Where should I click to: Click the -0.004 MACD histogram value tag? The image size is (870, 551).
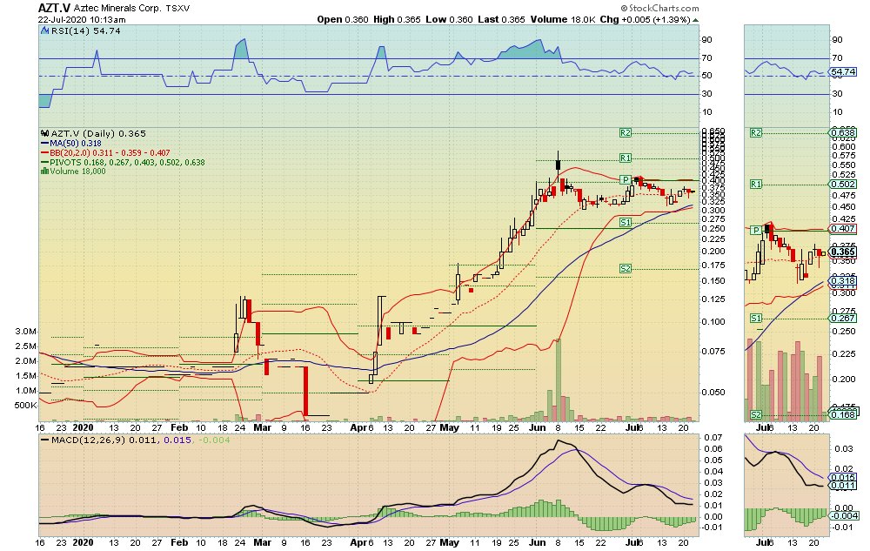pos(845,516)
